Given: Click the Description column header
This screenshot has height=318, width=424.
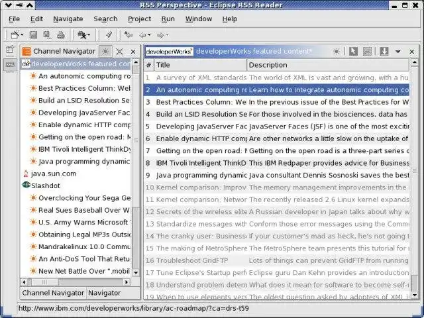Looking at the screenshot, I should tap(328, 65).
